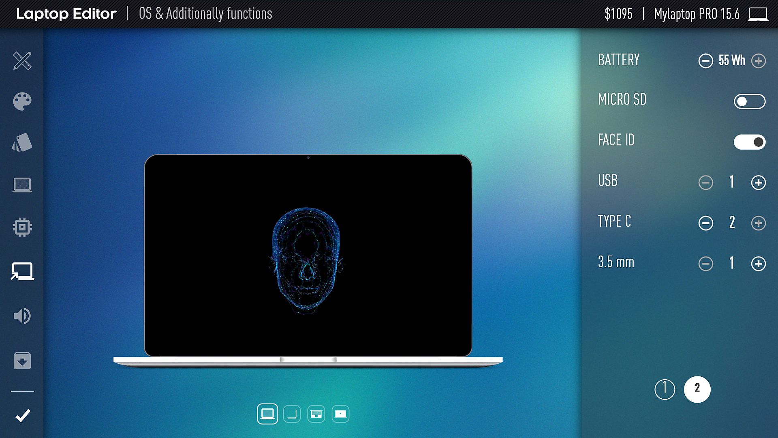Select the OS & Additionally functions icon
Image resolution: width=778 pixels, height=438 pixels.
pos(22,271)
